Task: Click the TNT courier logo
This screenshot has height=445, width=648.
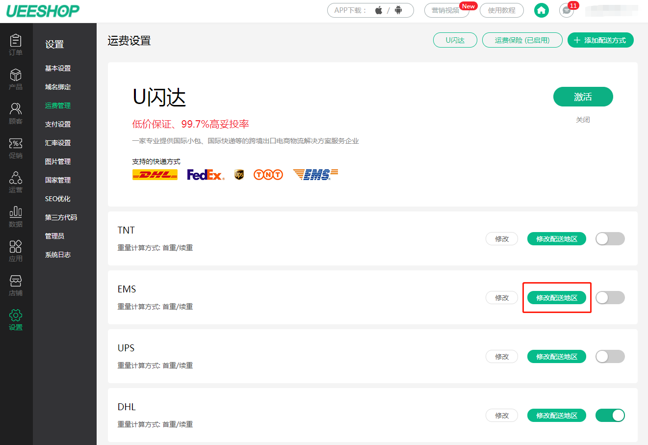Action: [268, 175]
